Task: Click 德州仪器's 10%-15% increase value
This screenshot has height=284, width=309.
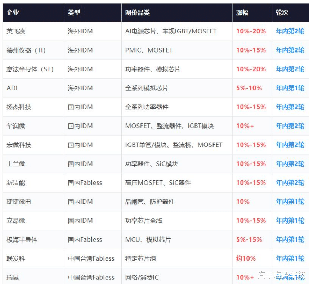Action: click(x=251, y=50)
